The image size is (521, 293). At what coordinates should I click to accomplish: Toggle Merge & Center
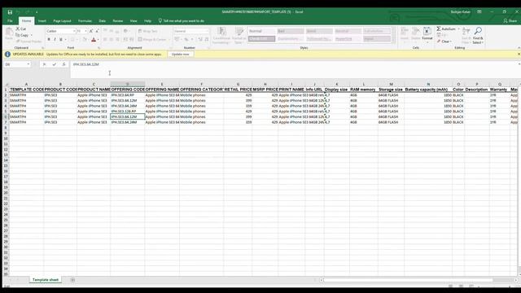pos(152,40)
